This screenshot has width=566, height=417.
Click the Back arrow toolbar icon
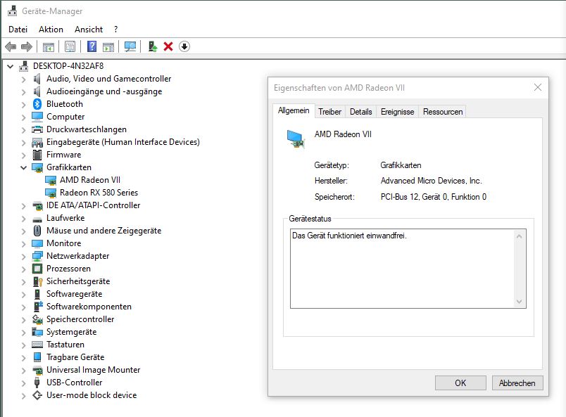pyautogui.click(x=11, y=46)
